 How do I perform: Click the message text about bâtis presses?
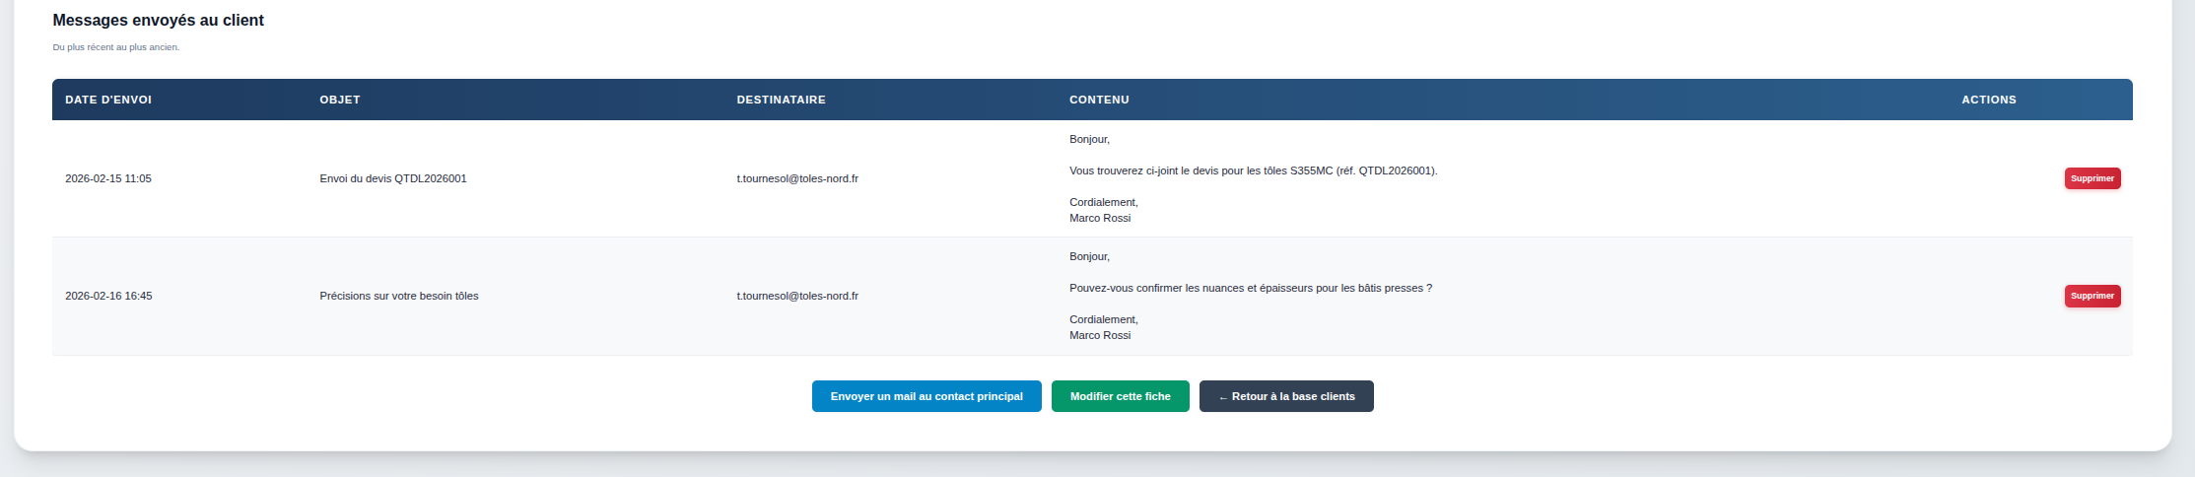[x=1250, y=288]
